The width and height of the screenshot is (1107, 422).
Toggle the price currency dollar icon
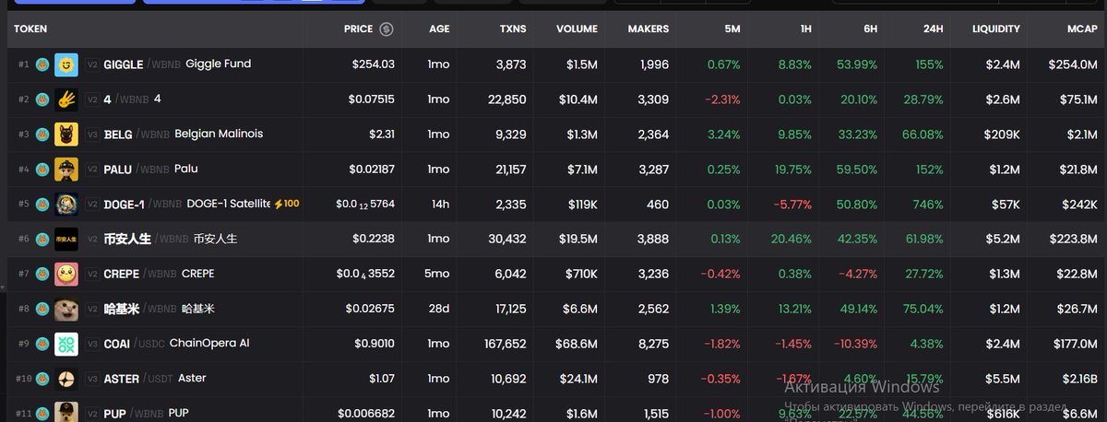tap(386, 29)
